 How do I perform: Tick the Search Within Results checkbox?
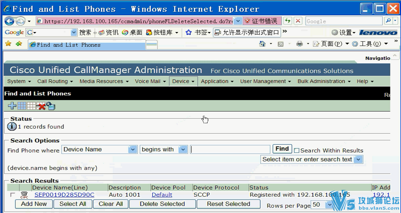coord(296,151)
